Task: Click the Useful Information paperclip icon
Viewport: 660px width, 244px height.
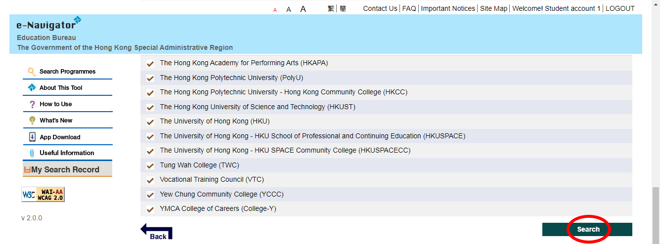Action: pos(32,153)
